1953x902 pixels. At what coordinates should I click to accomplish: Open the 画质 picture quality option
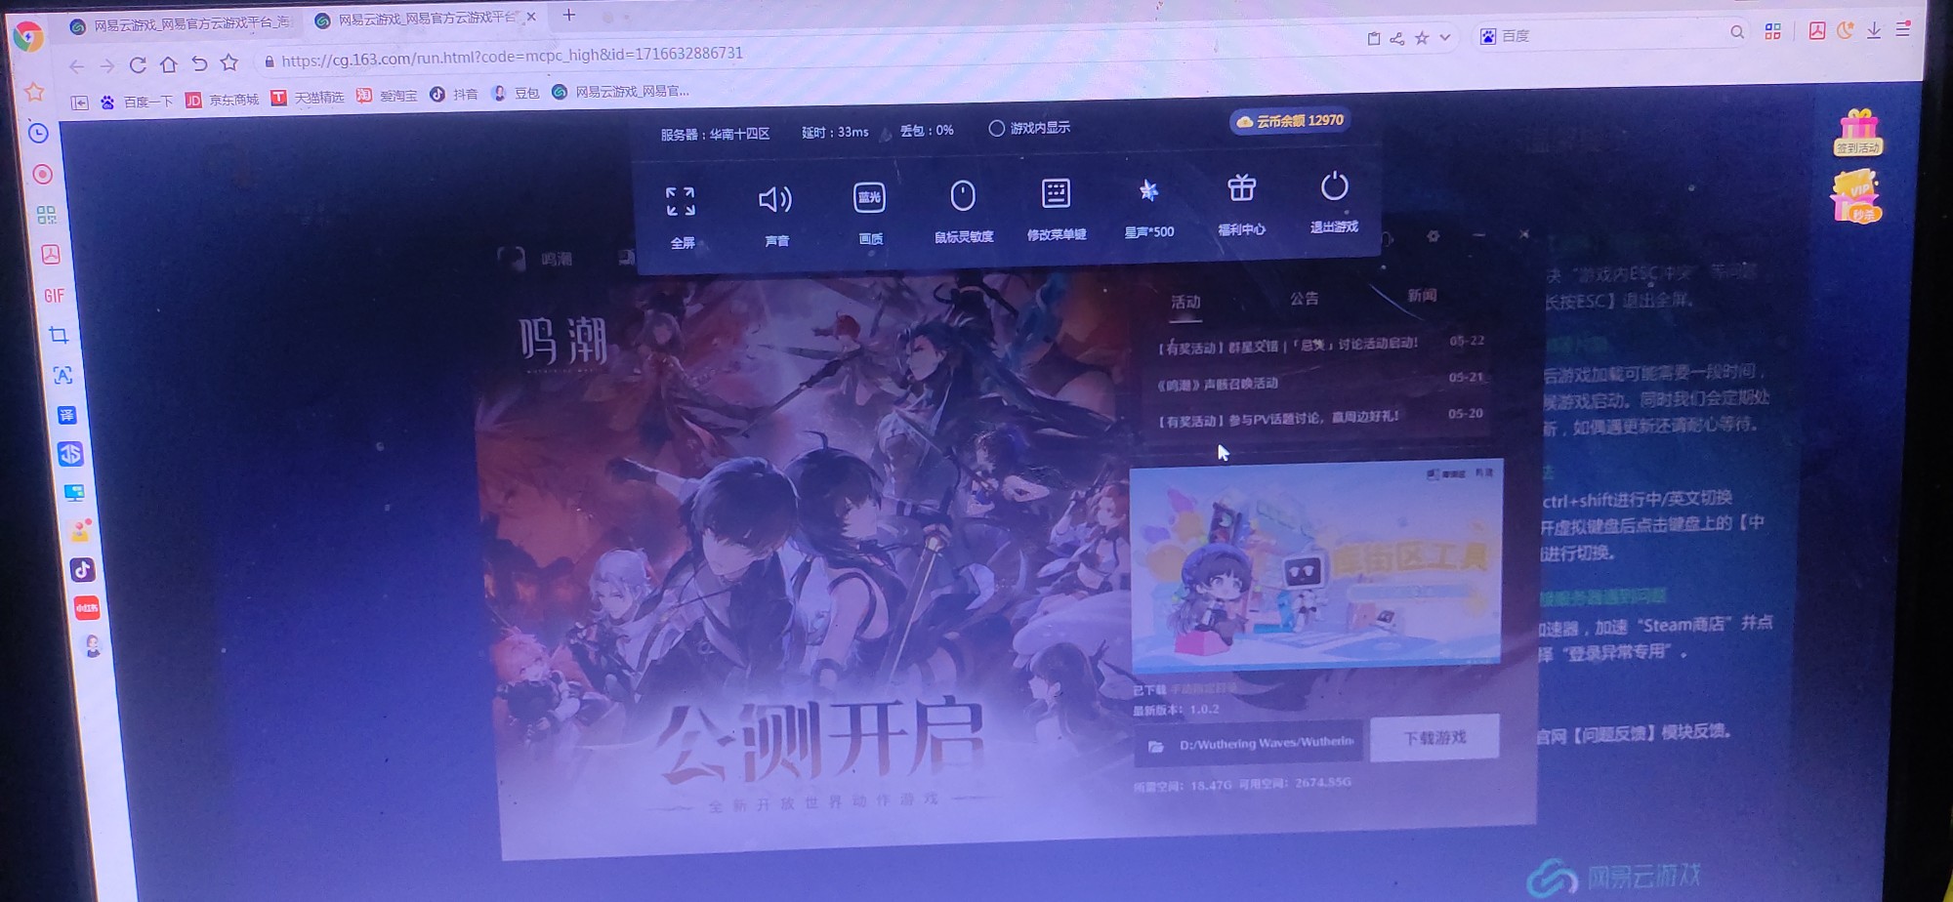coord(869,197)
